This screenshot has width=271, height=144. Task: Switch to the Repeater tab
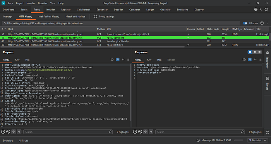click(66, 10)
